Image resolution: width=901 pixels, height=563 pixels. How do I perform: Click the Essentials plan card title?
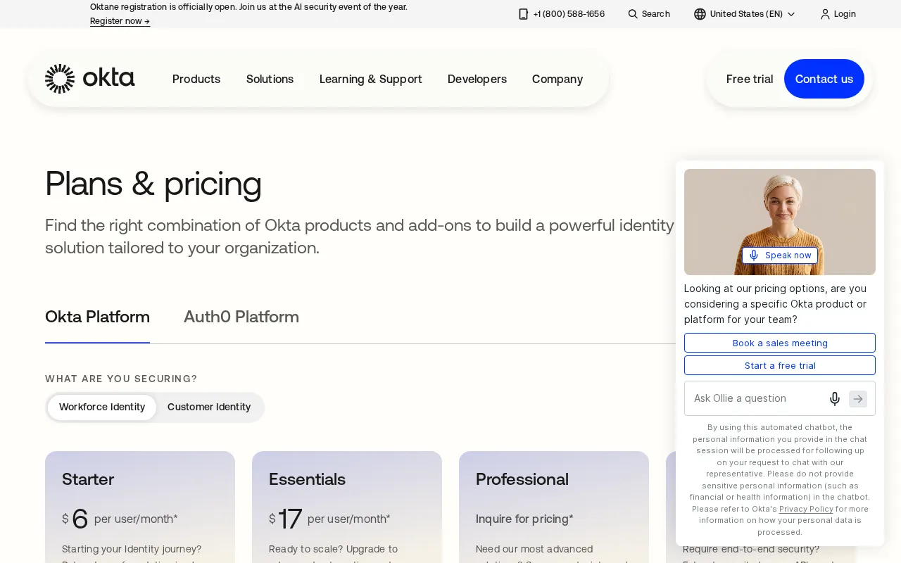pos(307,479)
